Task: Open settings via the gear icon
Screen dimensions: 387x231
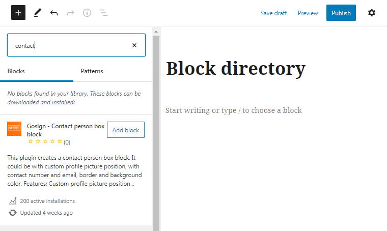Action: [x=371, y=13]
